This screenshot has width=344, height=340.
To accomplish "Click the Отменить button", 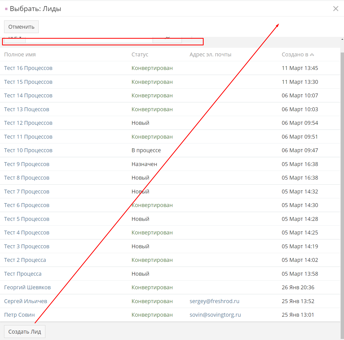I will (21, 27).
